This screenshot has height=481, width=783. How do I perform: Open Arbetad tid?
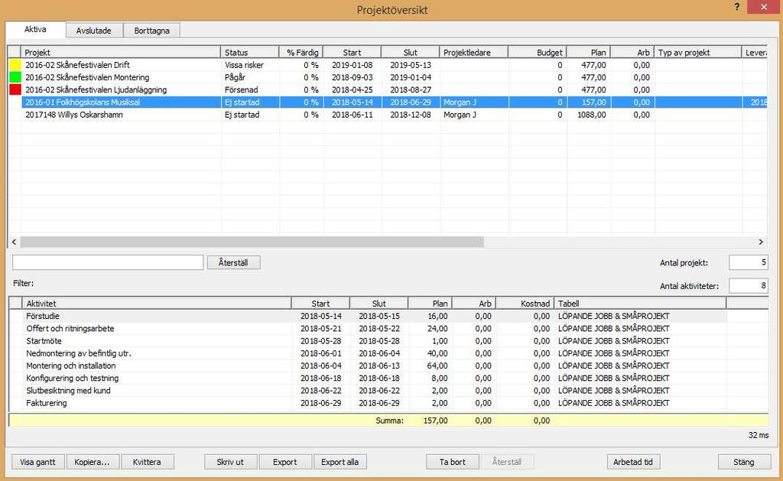(633, 462)
